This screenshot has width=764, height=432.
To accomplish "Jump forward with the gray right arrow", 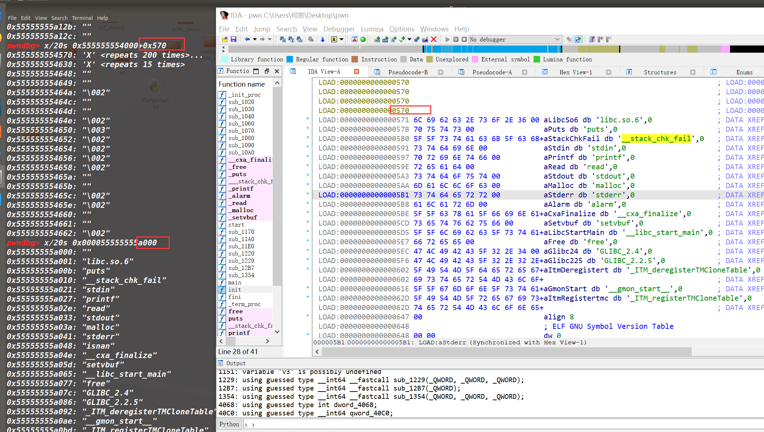I will 262,39.
